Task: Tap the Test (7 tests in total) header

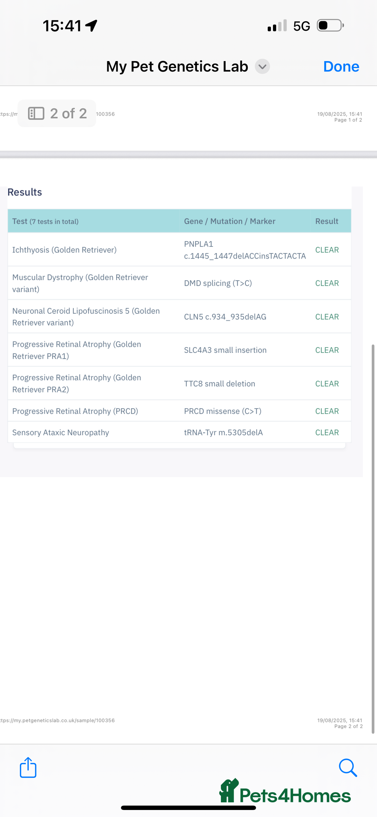Action: pos(45,221)
